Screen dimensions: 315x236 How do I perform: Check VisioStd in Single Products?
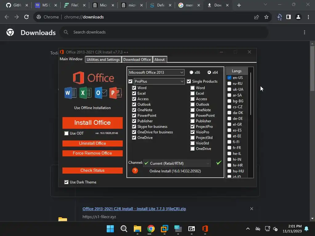pos(193,143)
